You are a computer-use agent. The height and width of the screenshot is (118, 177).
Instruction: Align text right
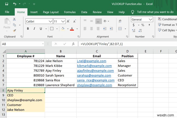coord(98,29)
